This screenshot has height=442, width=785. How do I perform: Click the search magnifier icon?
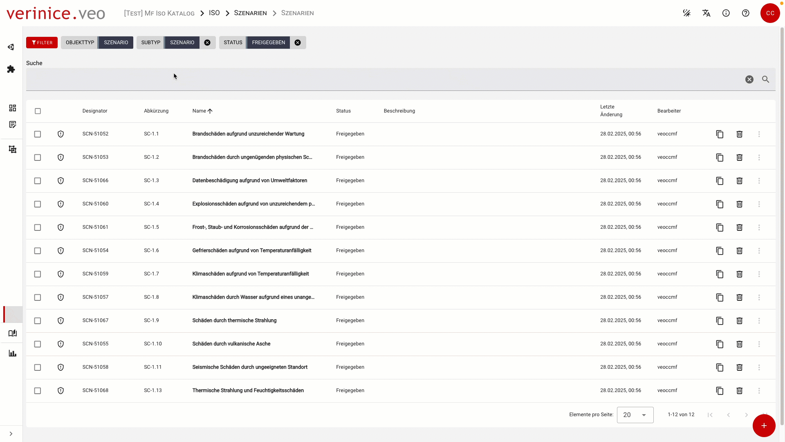pos(765,79)
